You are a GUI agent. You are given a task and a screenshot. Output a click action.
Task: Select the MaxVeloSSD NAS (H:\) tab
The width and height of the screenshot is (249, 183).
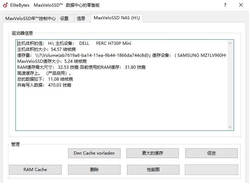[x=117, y=18]
